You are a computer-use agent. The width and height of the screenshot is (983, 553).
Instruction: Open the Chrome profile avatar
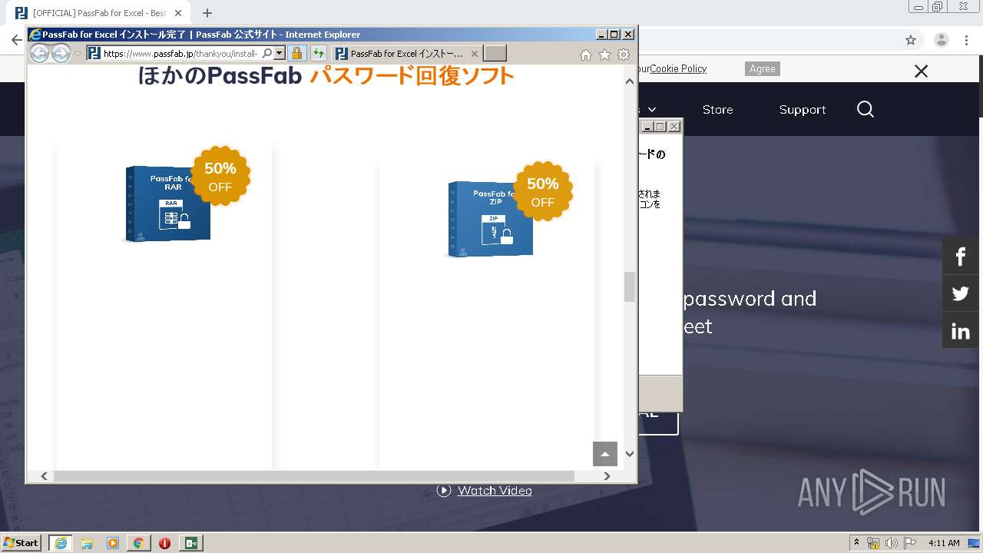(942, 40)
